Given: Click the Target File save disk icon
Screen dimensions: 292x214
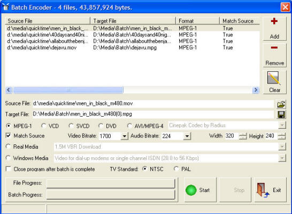Looking at the screenshot, I should (x=281, y=114).
